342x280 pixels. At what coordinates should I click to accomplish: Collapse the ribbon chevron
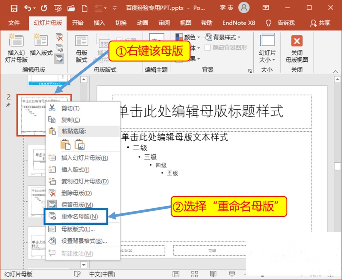click(335, 71)
